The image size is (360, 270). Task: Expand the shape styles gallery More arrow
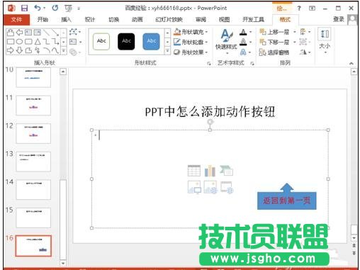click(167, 51)
